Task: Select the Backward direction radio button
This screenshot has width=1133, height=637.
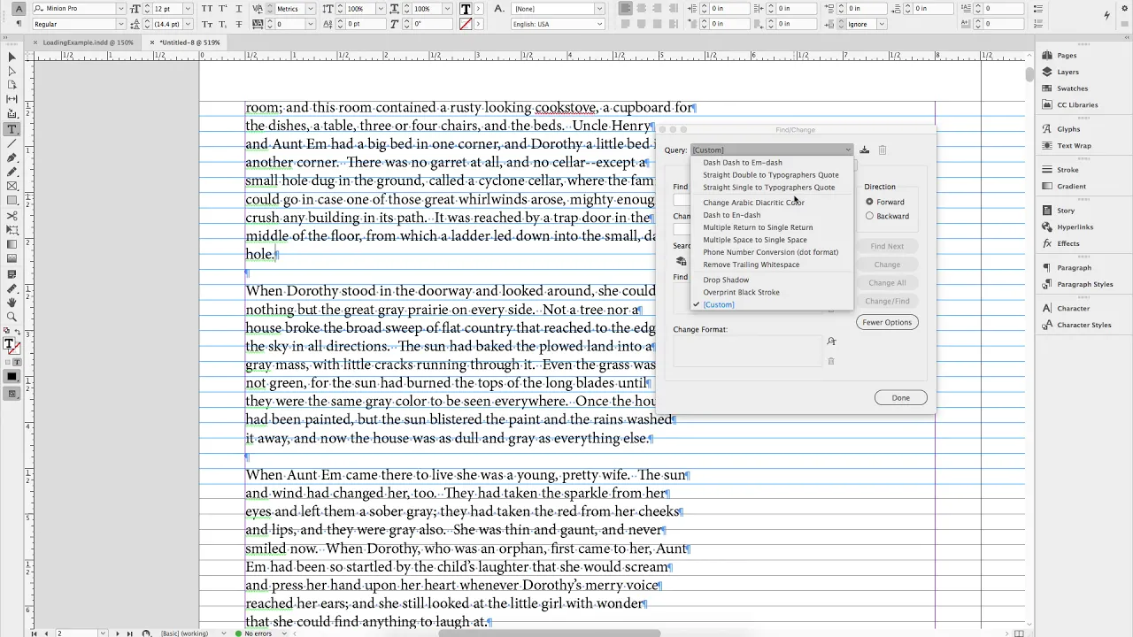Action: [869, 216]
